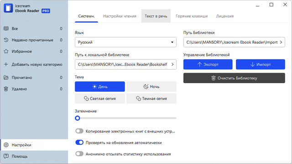Click the Очистить Библиотеку button
Viewport: 292px width, 164px height.
click(x=234, y=78)
